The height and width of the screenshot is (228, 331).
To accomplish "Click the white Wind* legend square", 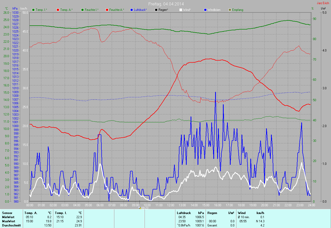I will (181, 10).
